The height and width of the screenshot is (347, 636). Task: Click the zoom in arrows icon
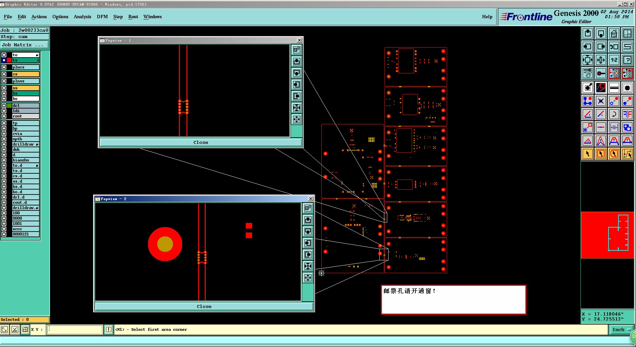(x=588, y=60)
